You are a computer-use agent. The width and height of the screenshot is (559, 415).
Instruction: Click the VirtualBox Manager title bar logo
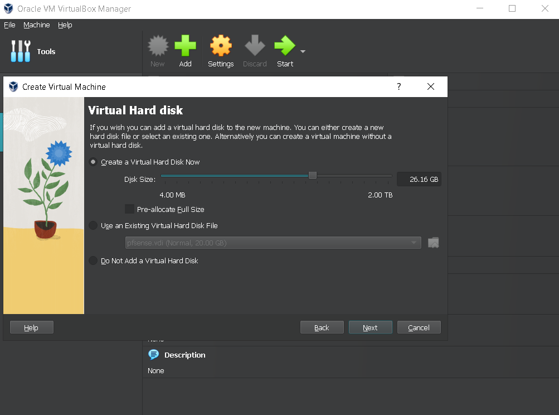(8, 8)
